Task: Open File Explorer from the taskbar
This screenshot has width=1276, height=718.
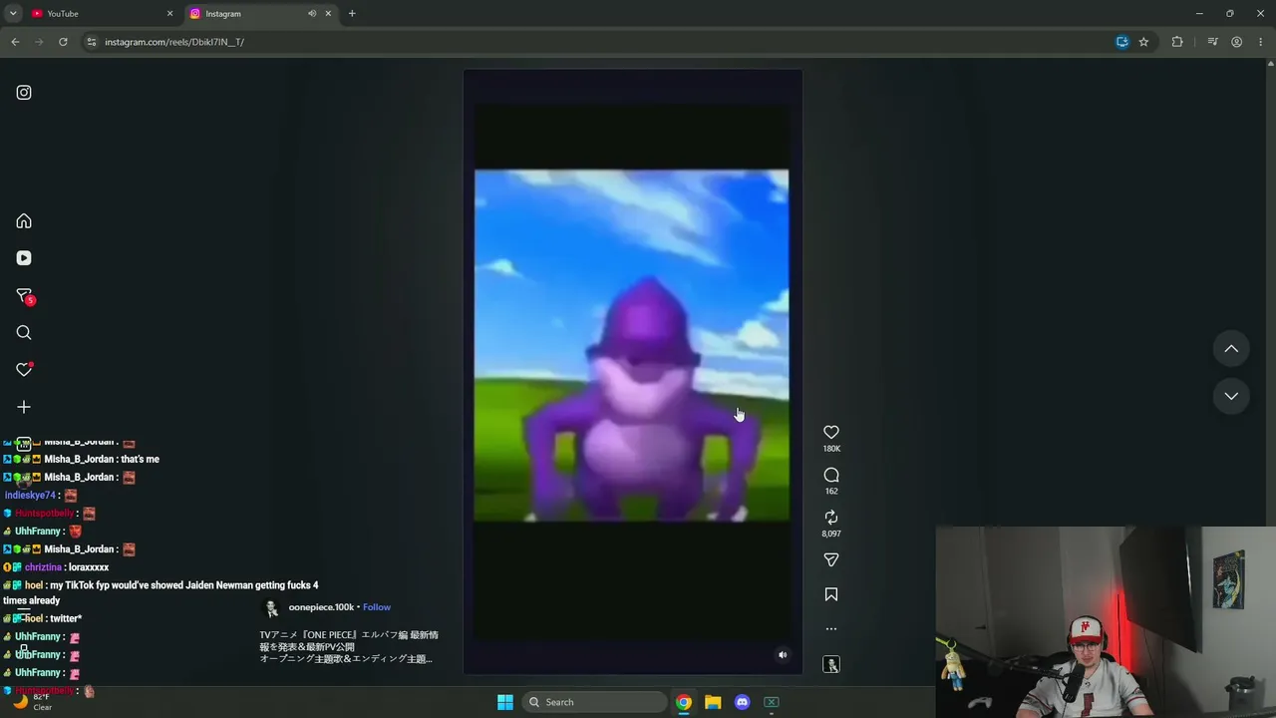Action: coord(713,702)
